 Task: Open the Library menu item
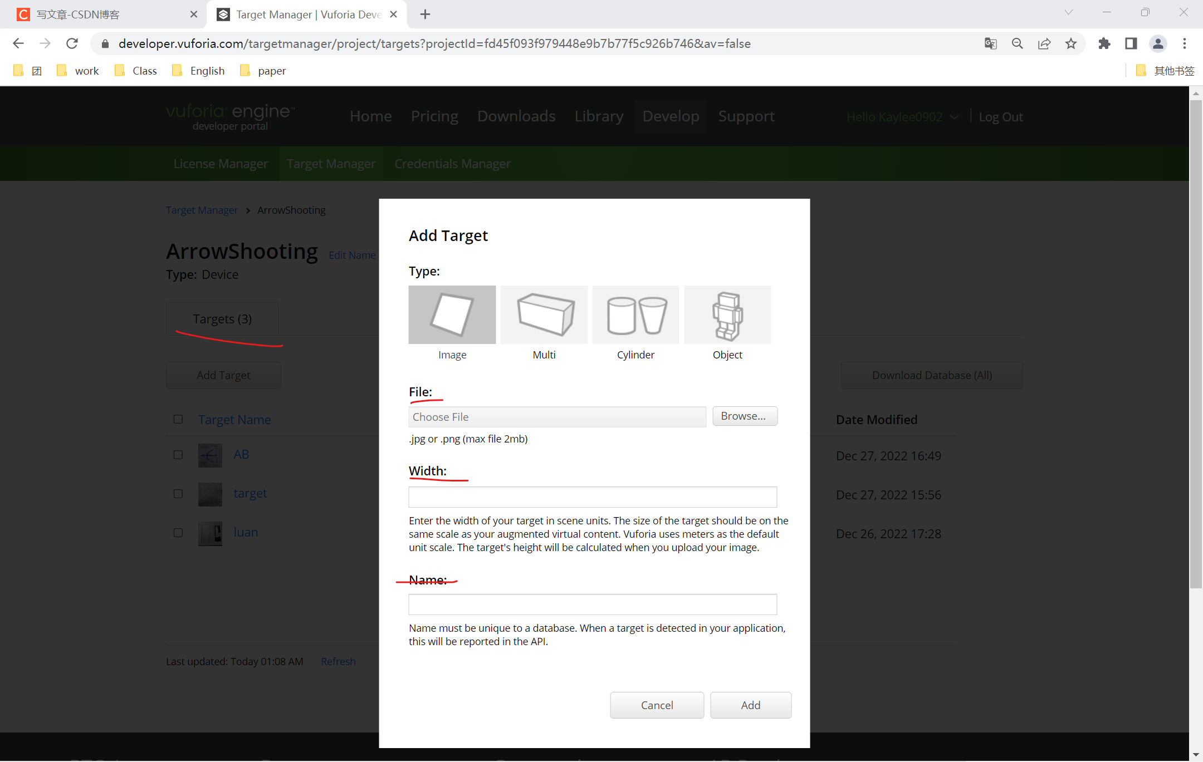tap(599, 116)
